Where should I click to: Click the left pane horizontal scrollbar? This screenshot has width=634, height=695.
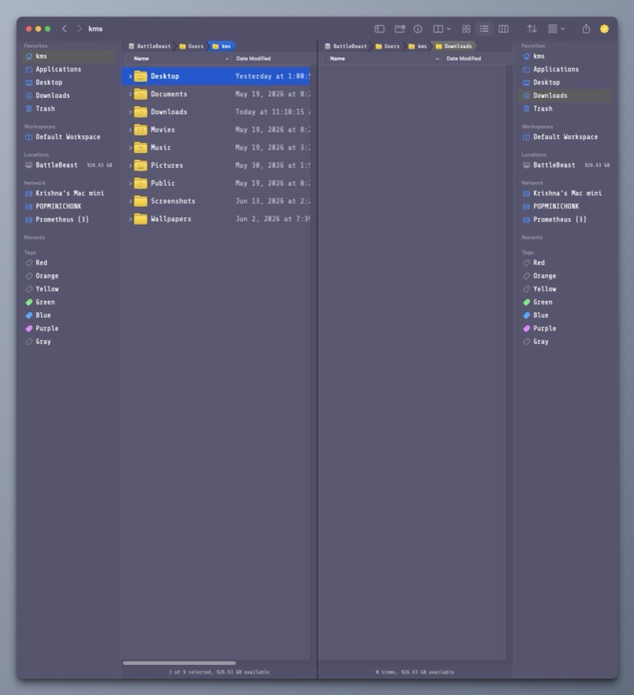tap(179, 663)
